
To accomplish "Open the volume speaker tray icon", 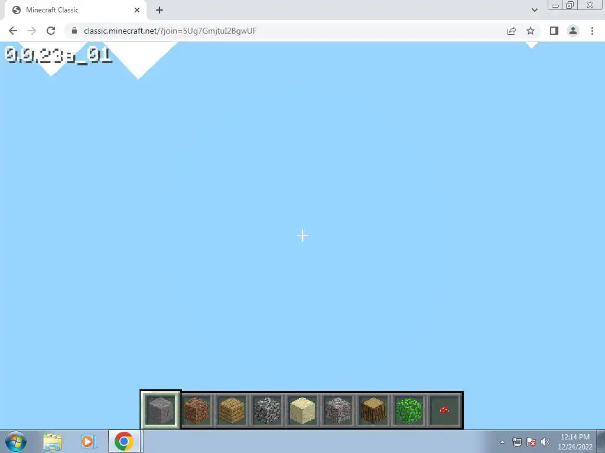I will [545, 442].
